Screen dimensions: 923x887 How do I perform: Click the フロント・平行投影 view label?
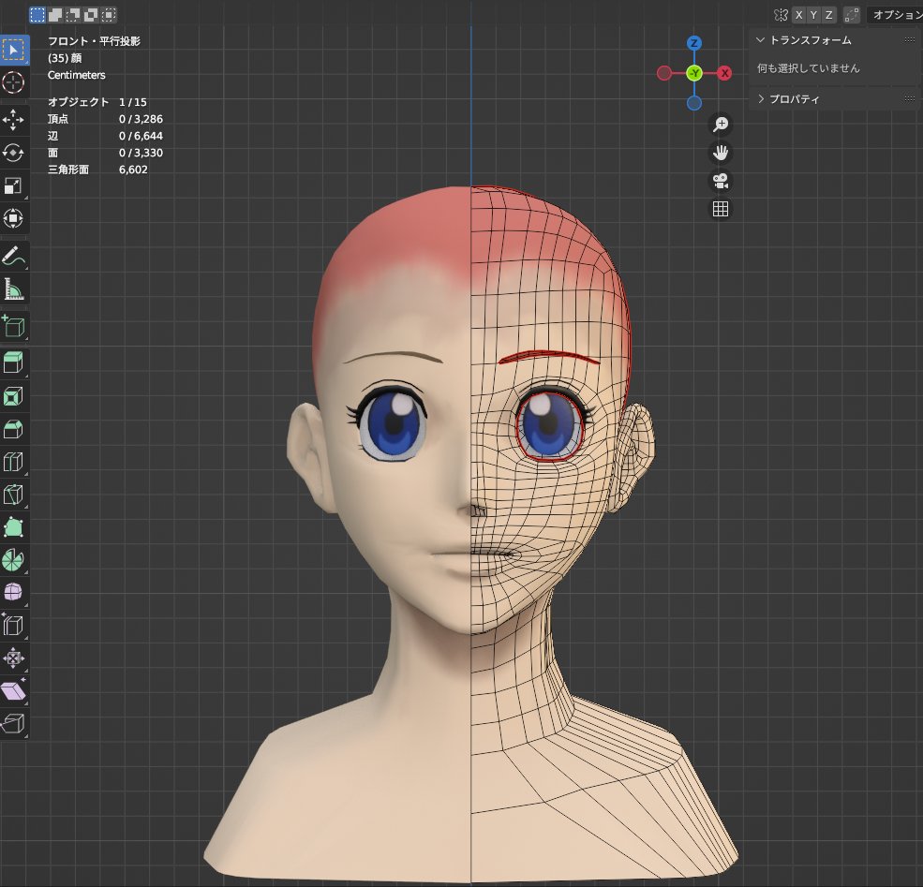95,41
